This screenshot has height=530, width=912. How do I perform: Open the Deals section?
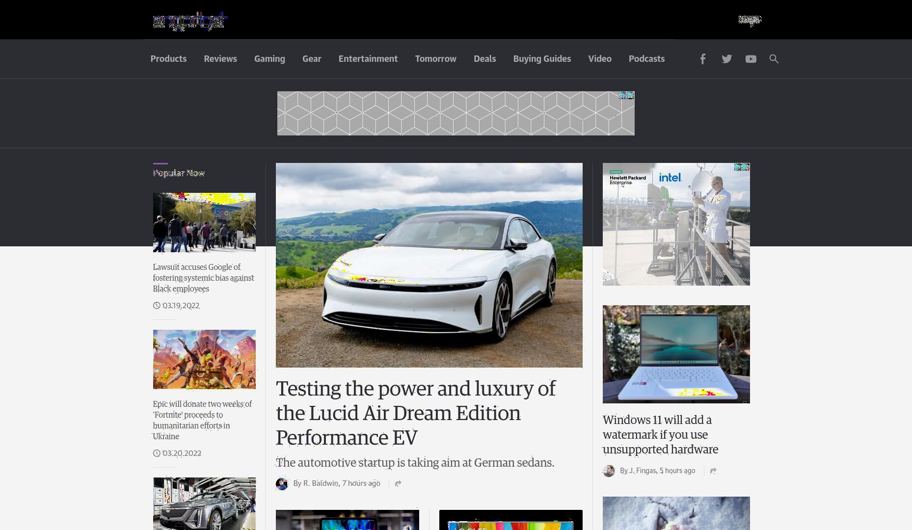[x=485, y=59]
